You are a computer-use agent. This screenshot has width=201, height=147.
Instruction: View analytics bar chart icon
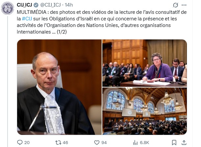click(x=135, y=142)
